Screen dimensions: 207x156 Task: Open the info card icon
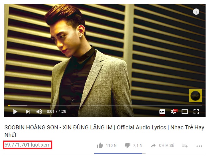coord(196,12)
